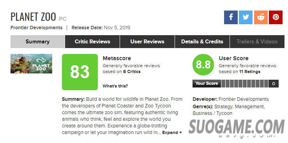Open the green 83 Metascore box
288x143 pixels.
click(80, 72)
